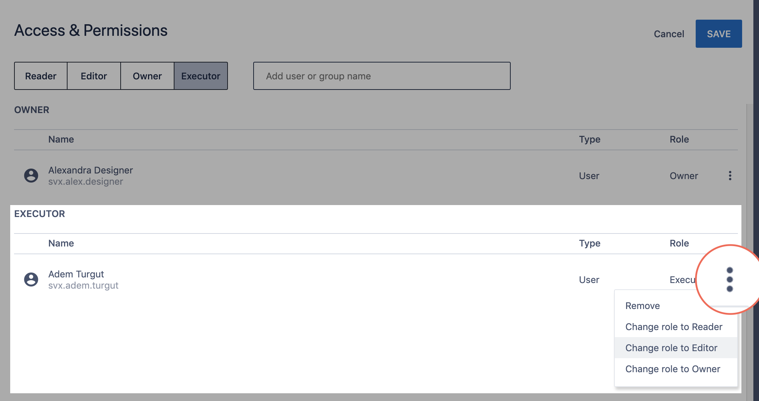Image resolution: width=759 pixels, height=401 pixels.
Task: Choose Change role to Editor
Action: [x=671, y=348]
